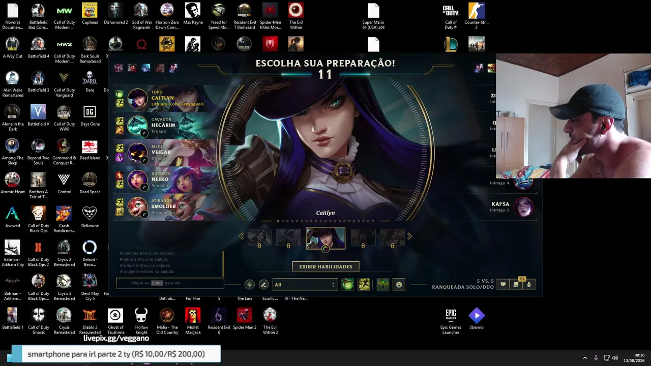Click the 'Aronguejo entrou no saguão' chat line

147,271
